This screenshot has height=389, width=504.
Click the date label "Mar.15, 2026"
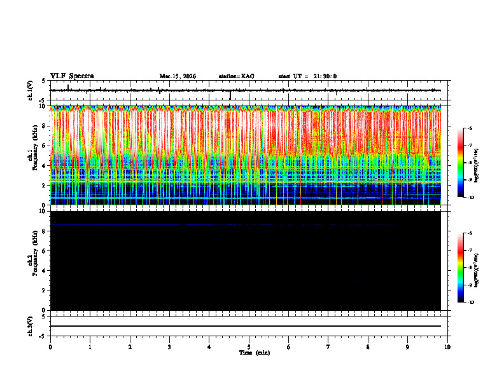point(178,76)
